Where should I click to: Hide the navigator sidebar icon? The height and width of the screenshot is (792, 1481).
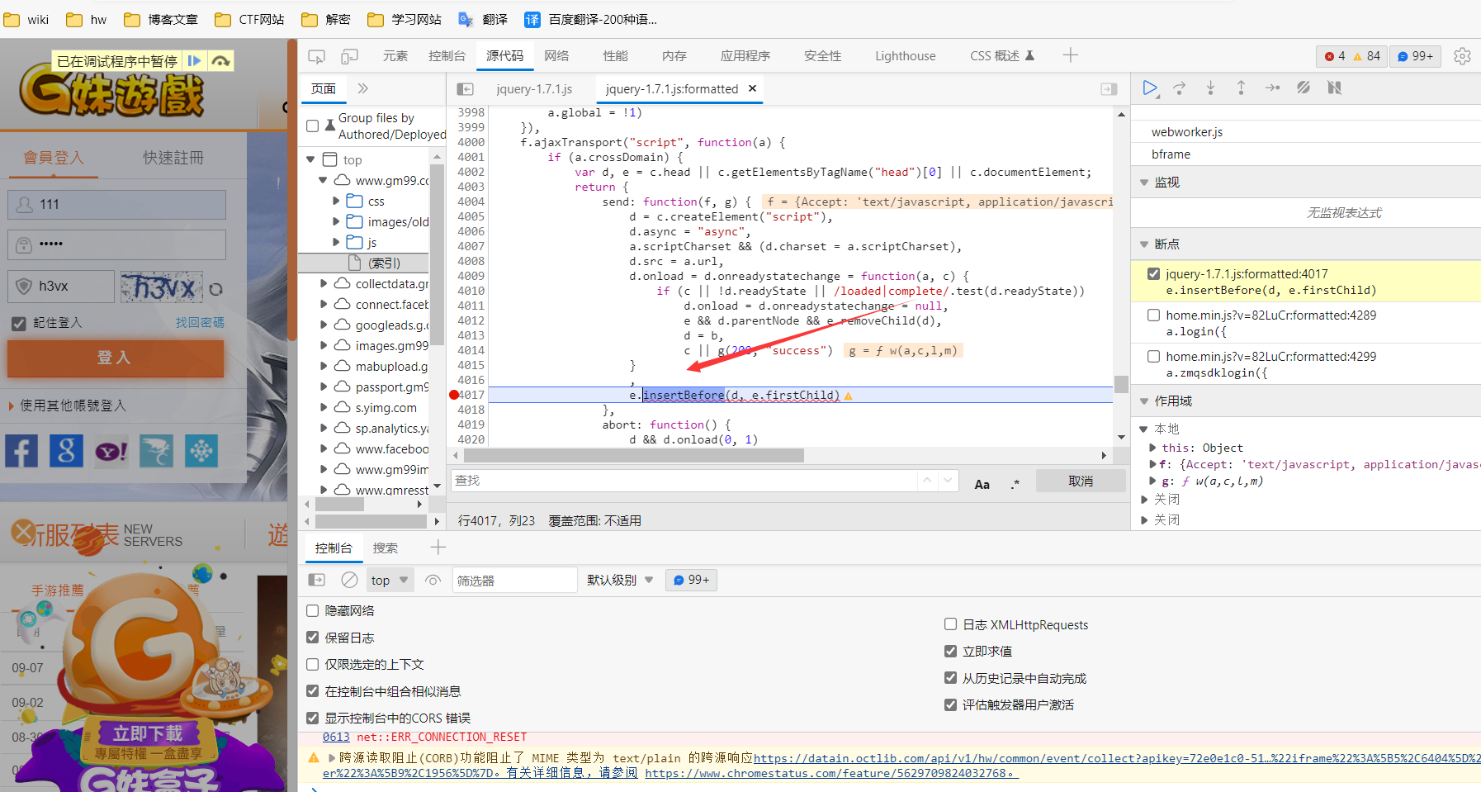point(465,89)
